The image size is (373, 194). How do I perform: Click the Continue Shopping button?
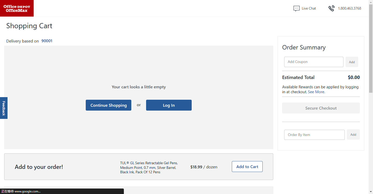click(x=109, y=105)
